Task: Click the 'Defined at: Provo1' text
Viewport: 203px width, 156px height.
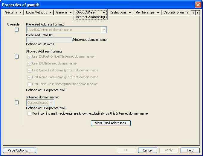Action: coord(40,44)
